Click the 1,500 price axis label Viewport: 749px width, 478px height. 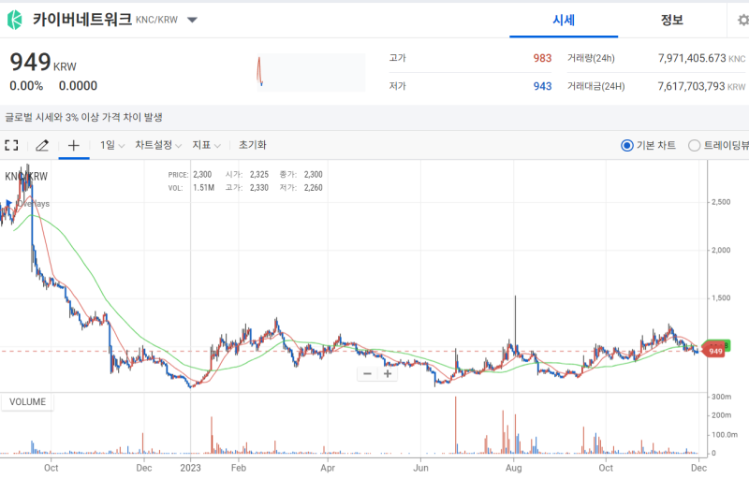coord(721,298)
